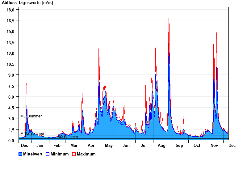Click the Feb month label on x-axis
247x170 pixels.
57,145
